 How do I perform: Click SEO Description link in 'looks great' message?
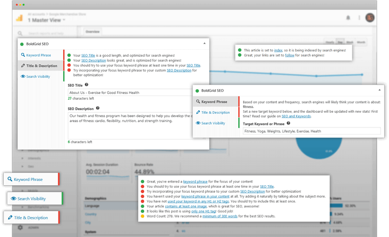tap(93, 60)
